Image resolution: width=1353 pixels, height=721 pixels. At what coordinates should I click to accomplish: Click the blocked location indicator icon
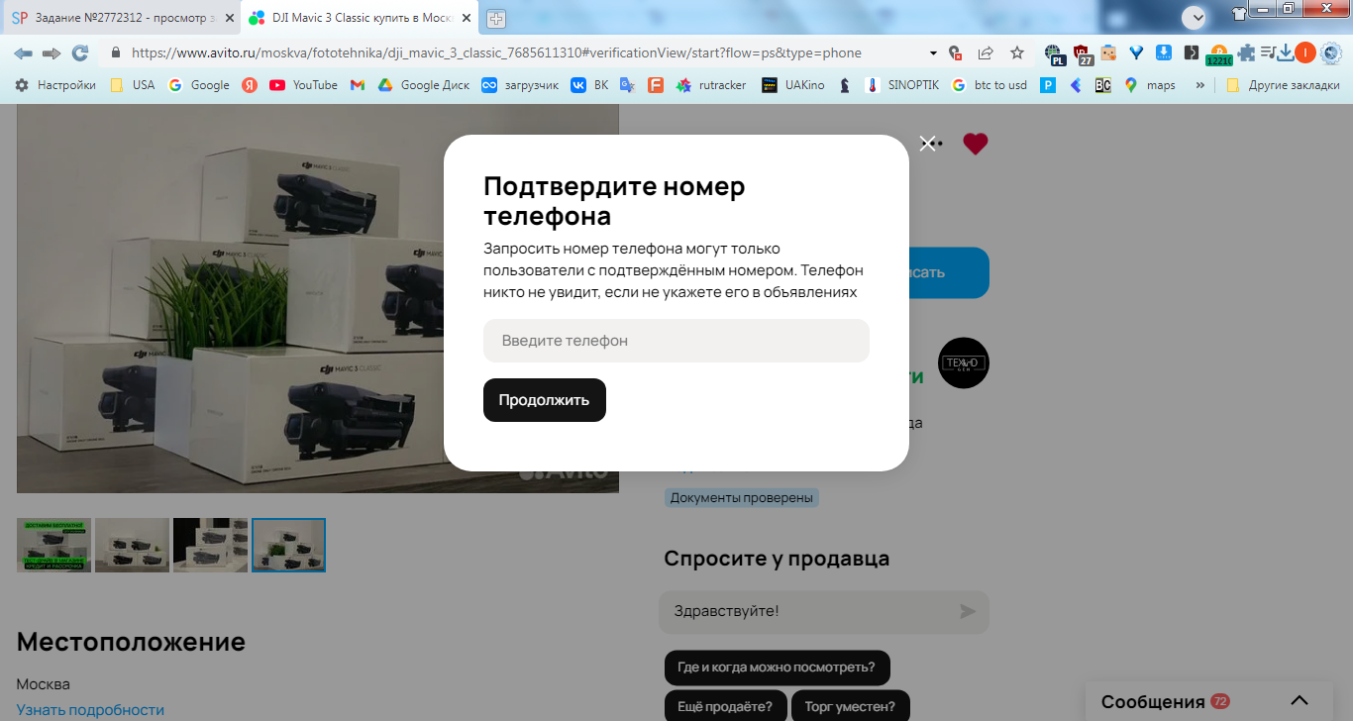point(955,53)
